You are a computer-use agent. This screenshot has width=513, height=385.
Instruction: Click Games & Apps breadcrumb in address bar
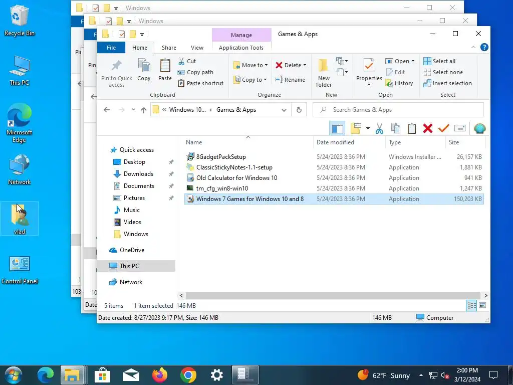pos(236,110)
